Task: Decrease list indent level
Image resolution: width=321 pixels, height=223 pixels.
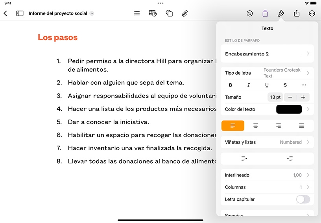Action: tap(244, 158)
